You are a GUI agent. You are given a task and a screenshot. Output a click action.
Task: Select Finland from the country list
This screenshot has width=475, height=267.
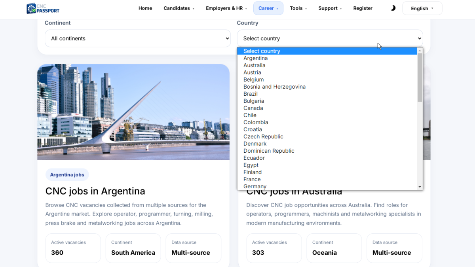click(x=327, y=172)
